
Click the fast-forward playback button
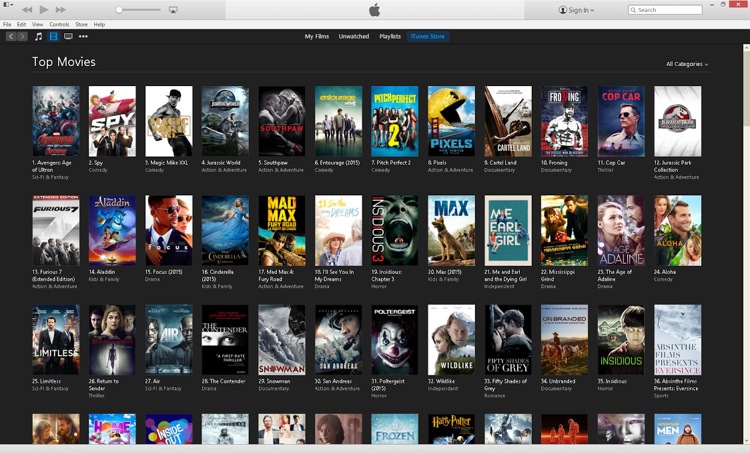click(61, 9)
